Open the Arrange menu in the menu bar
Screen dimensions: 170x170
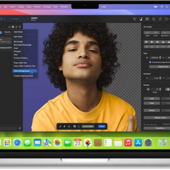point(47,7)
